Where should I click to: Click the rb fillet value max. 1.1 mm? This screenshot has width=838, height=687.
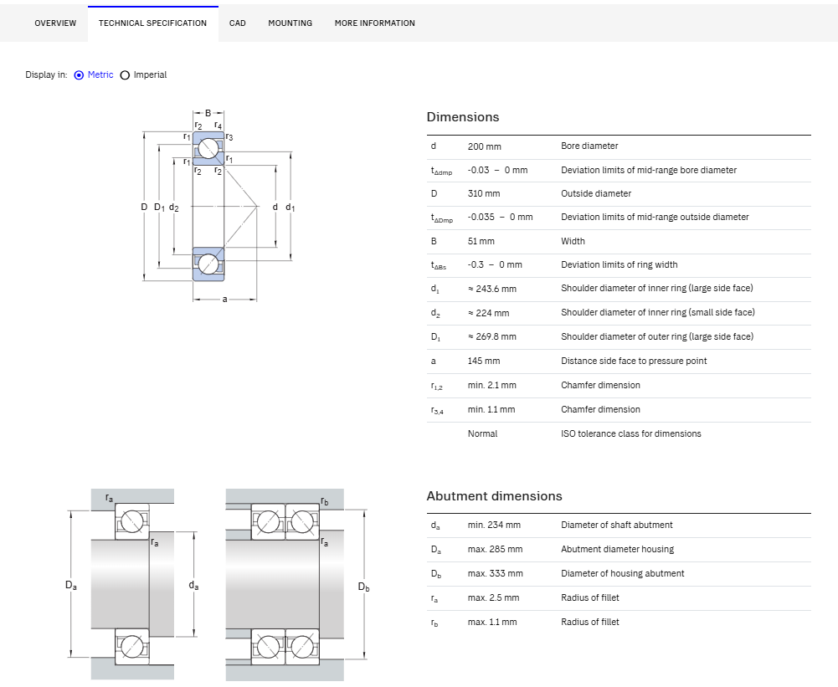492,623
